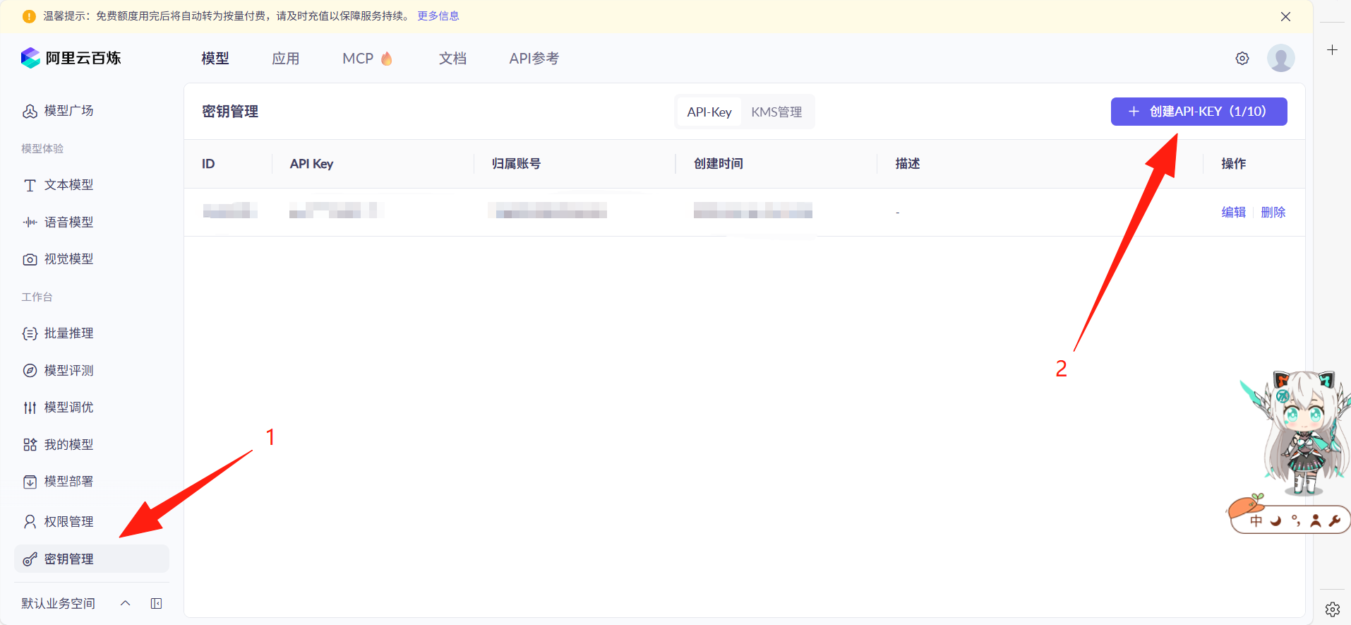Collapse the sidebar with panel icon
This screenshot has height=625, width=1351.
coord(157,603)
